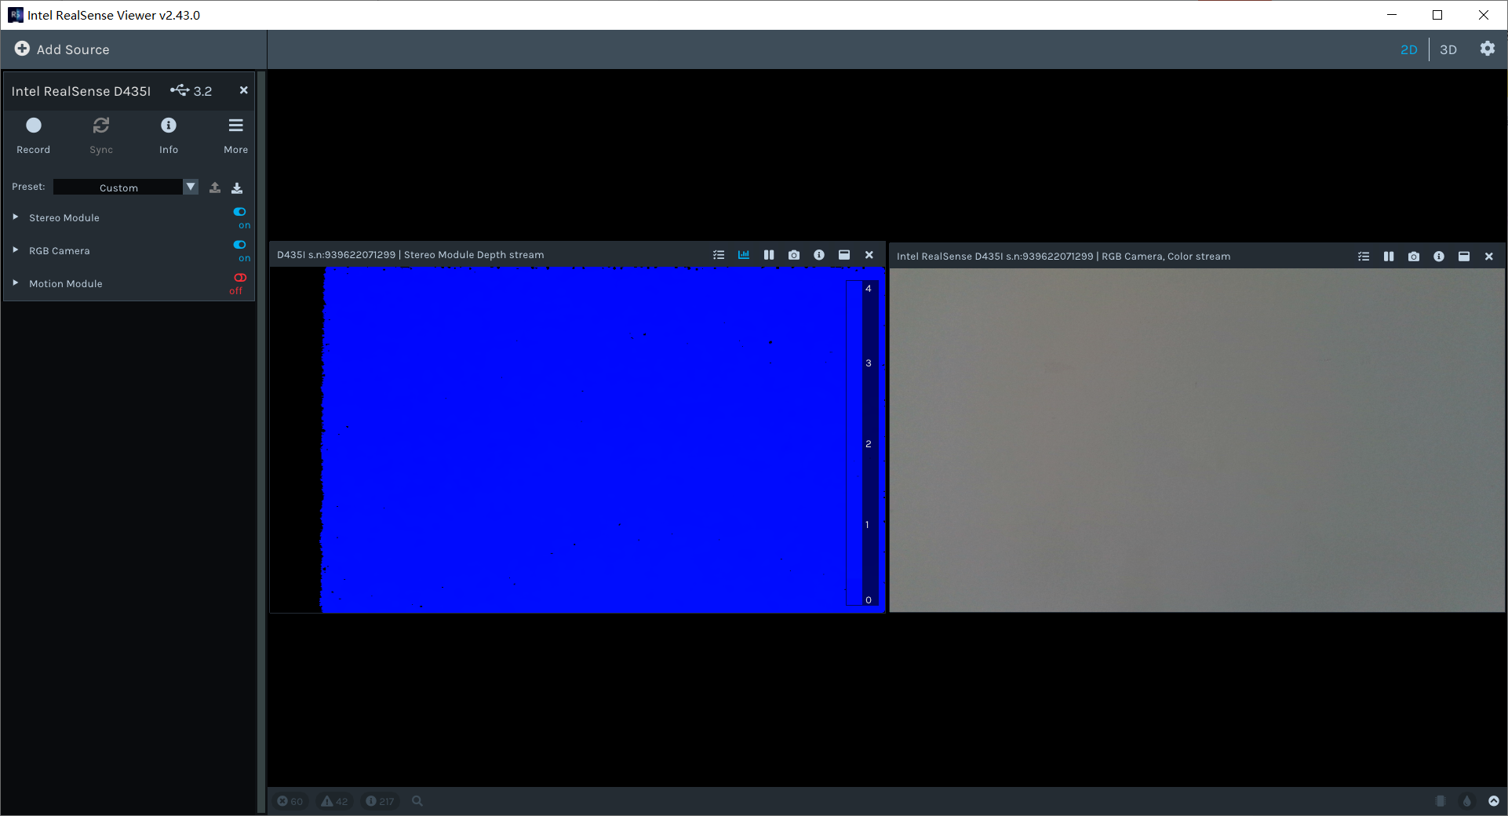Close the Intel RealSense D435I device panel

pos(244,90)
